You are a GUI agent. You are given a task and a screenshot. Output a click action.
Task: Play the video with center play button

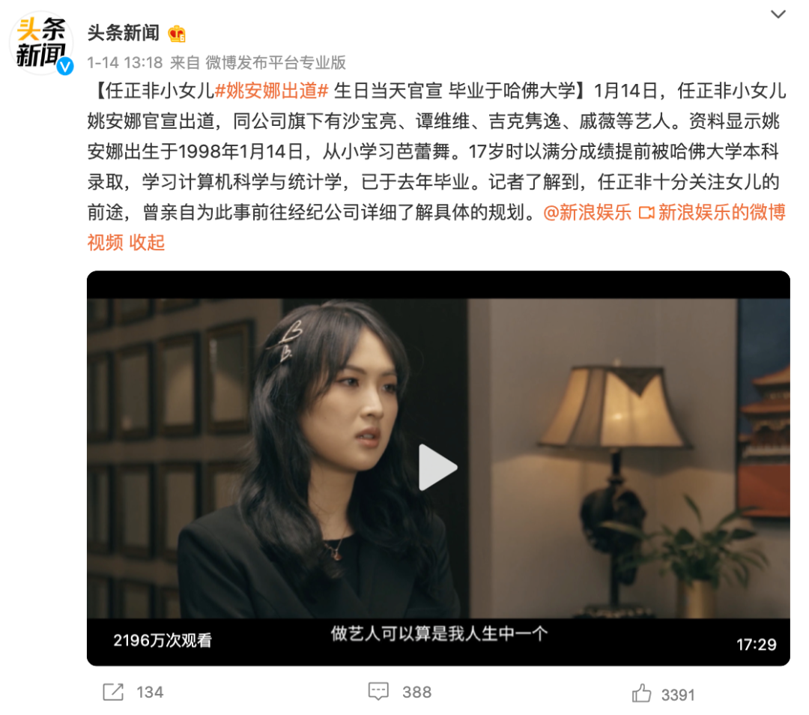coord(437,467)
